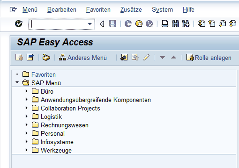Image resolution: width=239 pixels, height=168 pixels.
Task: Click the Werkzeuge folder icon
Action: tap(35, 150)
